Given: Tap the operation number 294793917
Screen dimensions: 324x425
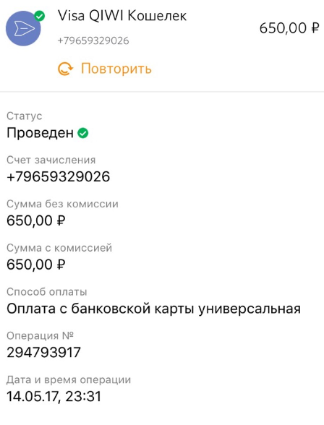Looking at the screenshot, I should click(43, 353).
